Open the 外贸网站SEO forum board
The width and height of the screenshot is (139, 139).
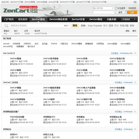coord(49,117)
